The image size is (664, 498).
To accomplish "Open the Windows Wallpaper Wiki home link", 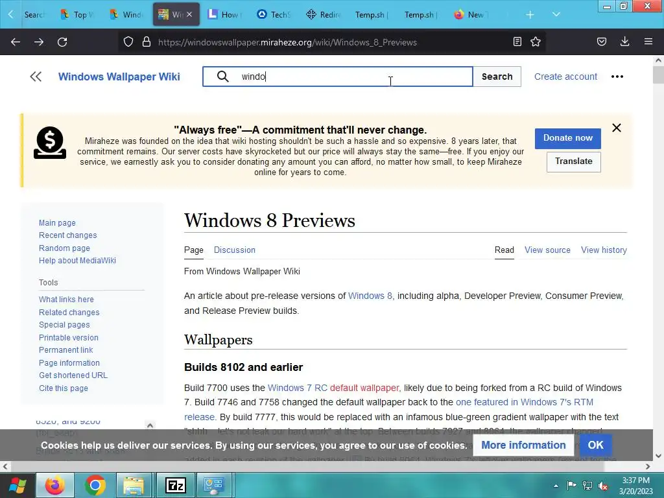I will [x=119, y=77].
